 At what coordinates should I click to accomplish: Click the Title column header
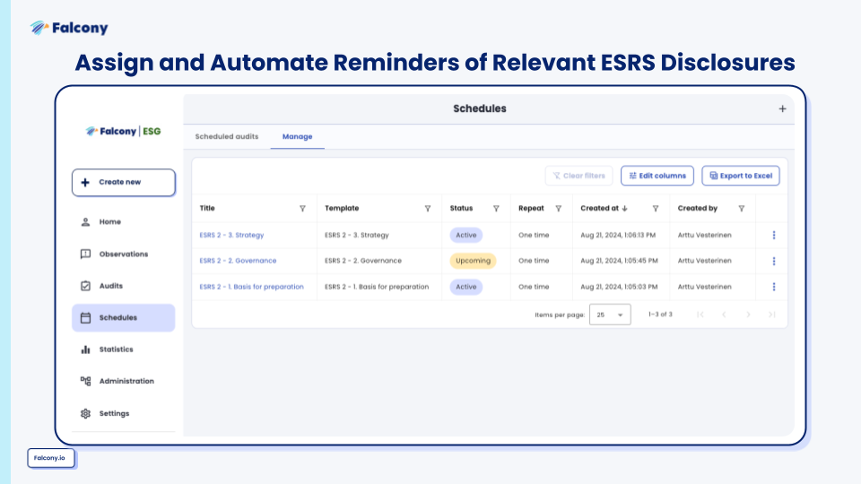207,209
